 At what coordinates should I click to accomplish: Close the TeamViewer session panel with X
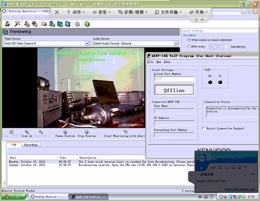201,168
